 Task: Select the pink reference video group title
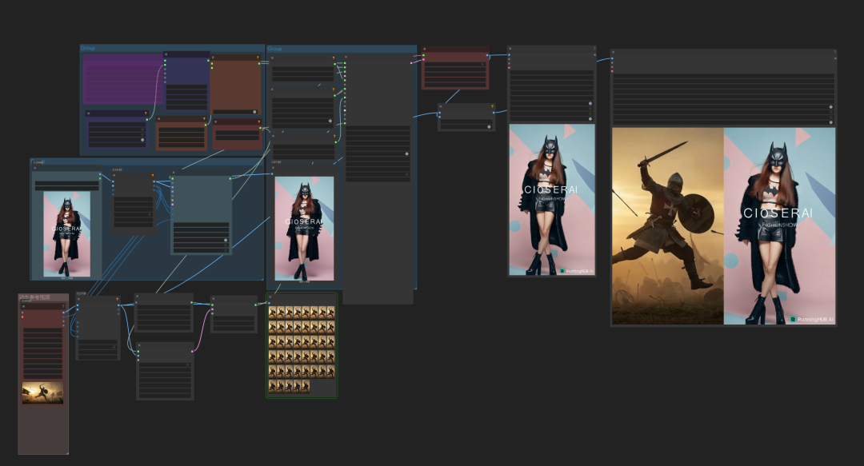(x=34, y=297)
